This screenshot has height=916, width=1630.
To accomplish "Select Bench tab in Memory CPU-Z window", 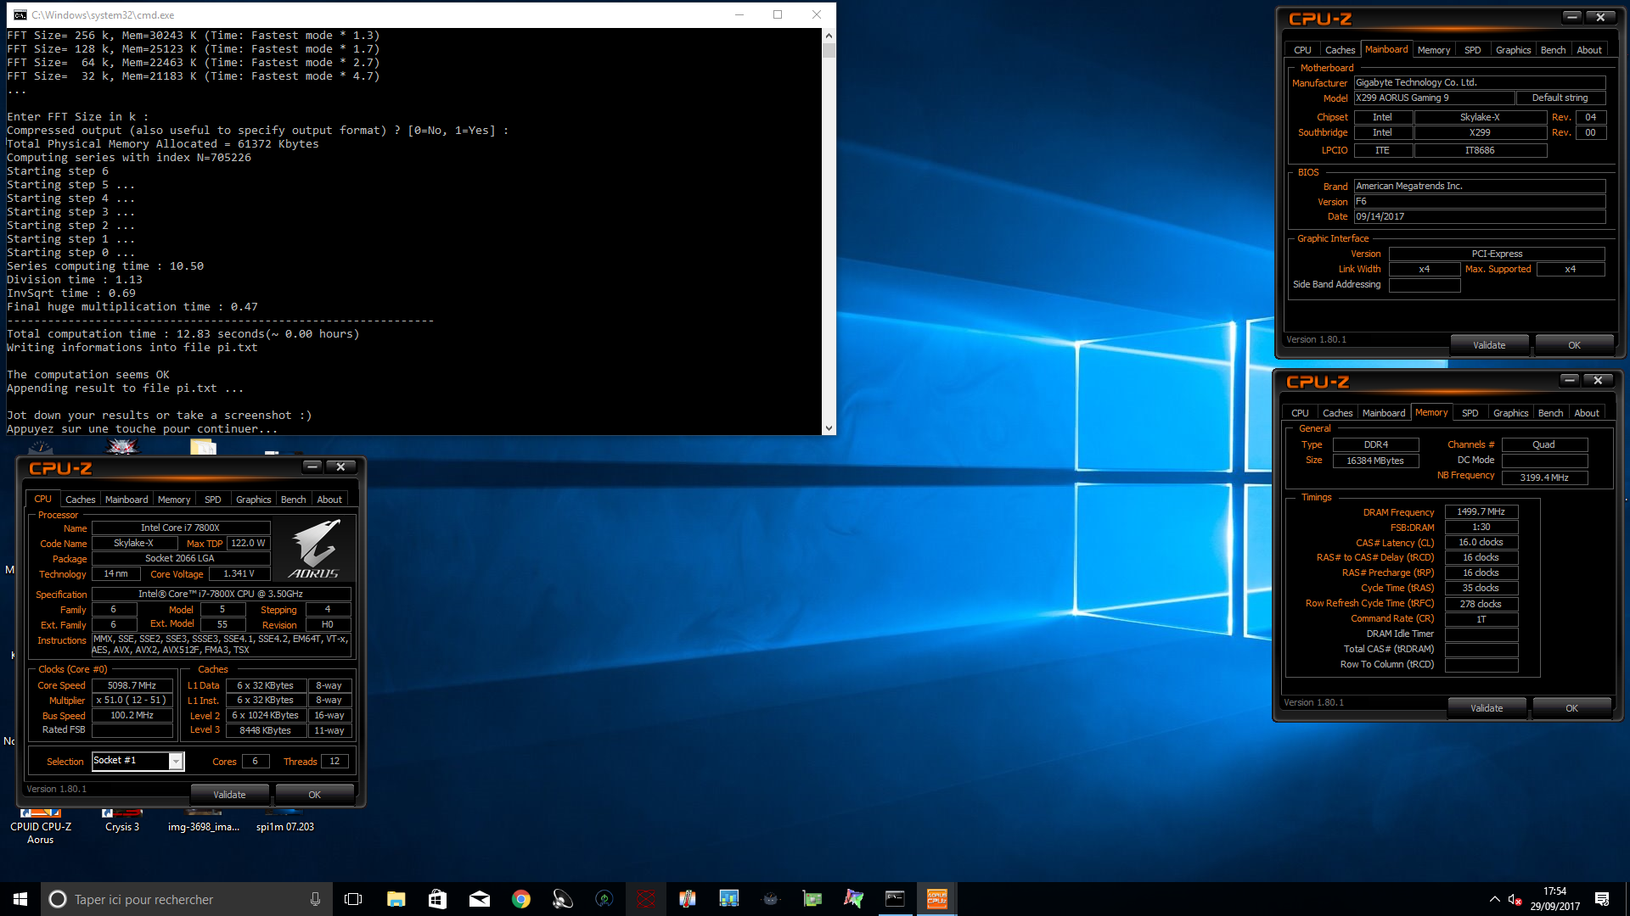I will click(x=1550, y=413).
